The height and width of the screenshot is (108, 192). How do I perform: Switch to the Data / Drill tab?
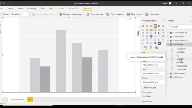tap(73, 8)
